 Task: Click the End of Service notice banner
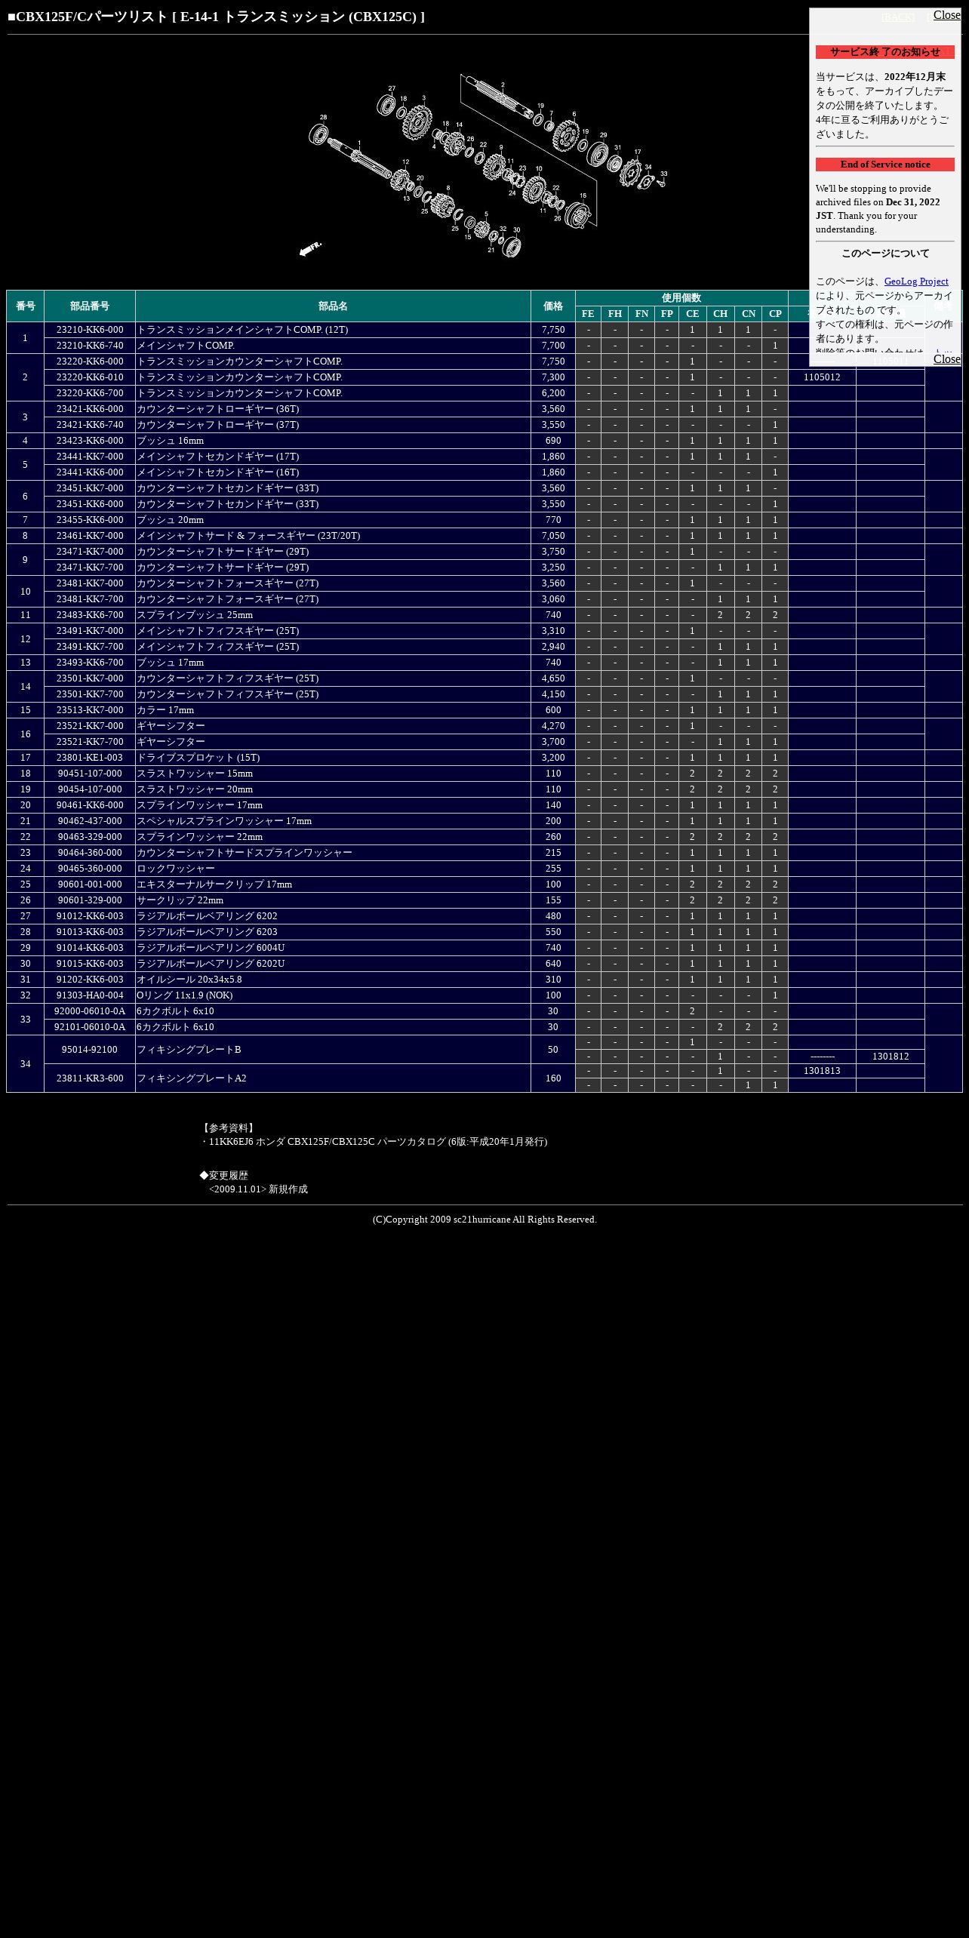[884, 165]
